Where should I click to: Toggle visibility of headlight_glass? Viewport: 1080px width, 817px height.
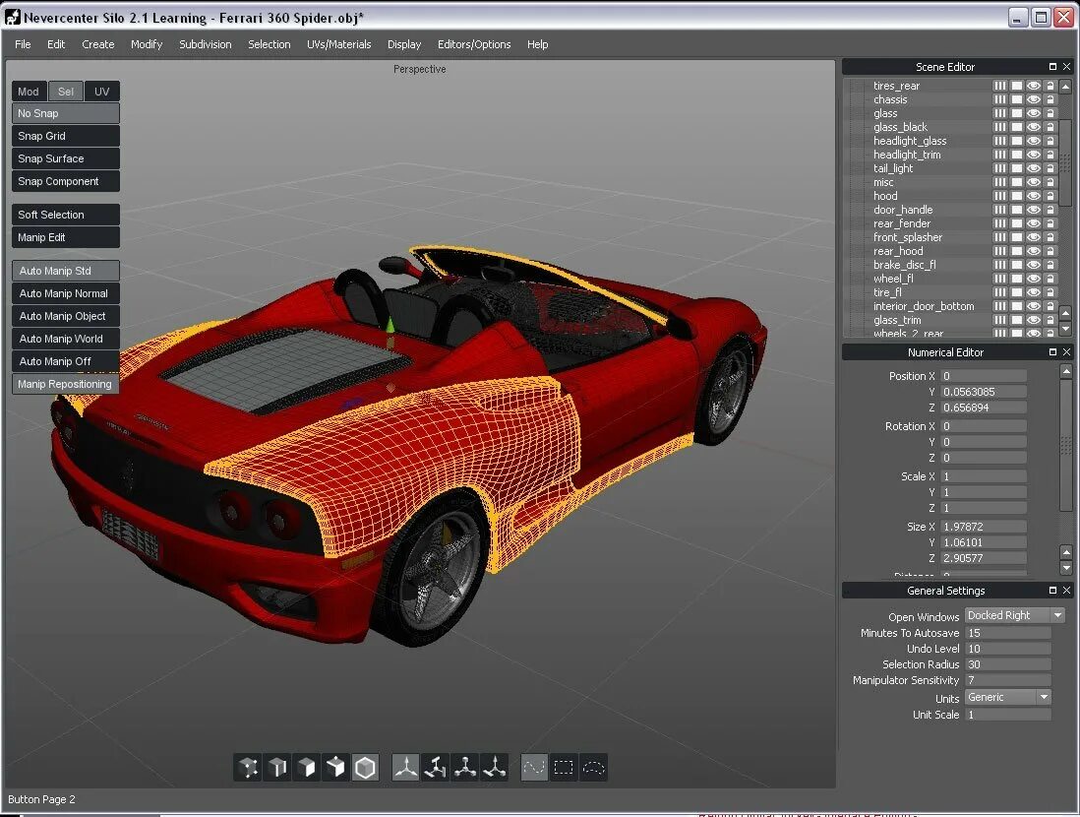[1033, 141]
